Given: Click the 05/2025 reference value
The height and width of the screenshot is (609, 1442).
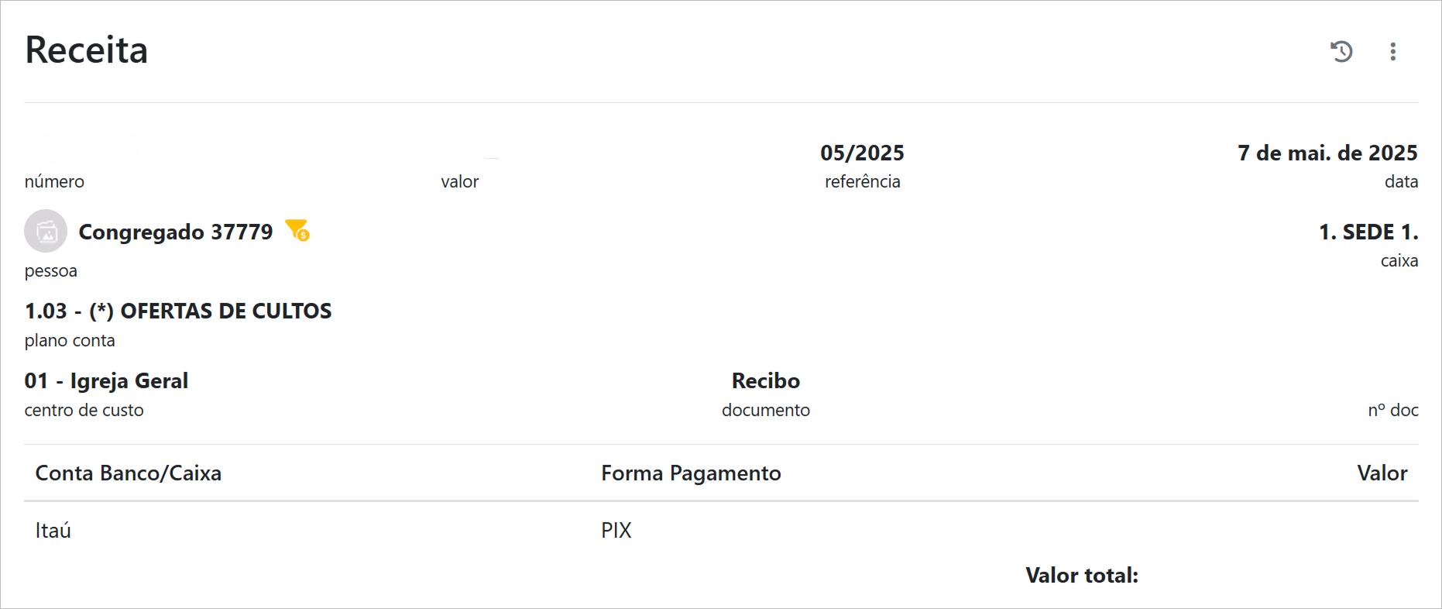Looking at the screenshot, I should (862, 153).
